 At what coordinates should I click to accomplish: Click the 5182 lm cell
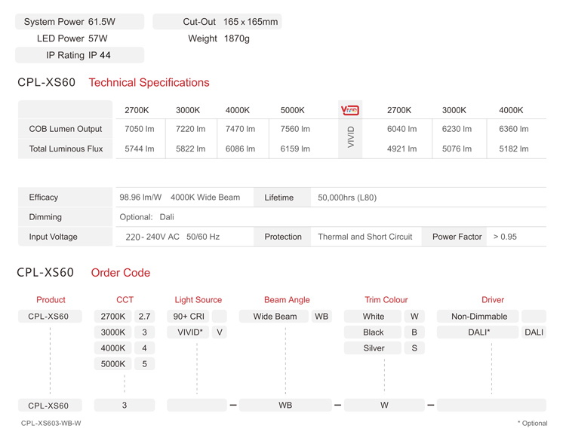[x=514, y=149]
